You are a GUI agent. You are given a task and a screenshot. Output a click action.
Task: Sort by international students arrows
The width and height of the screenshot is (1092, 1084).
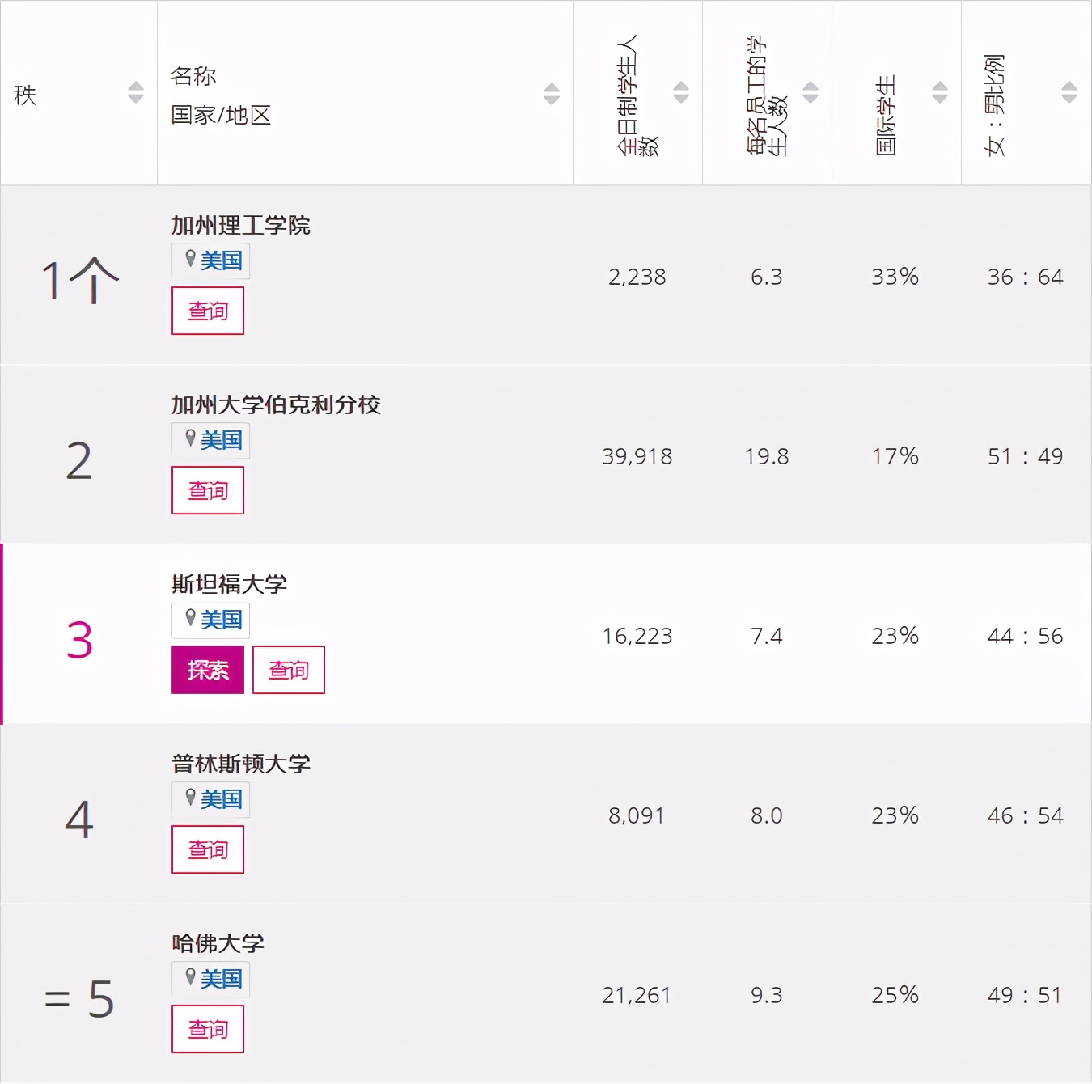click(x=940, y=93)
